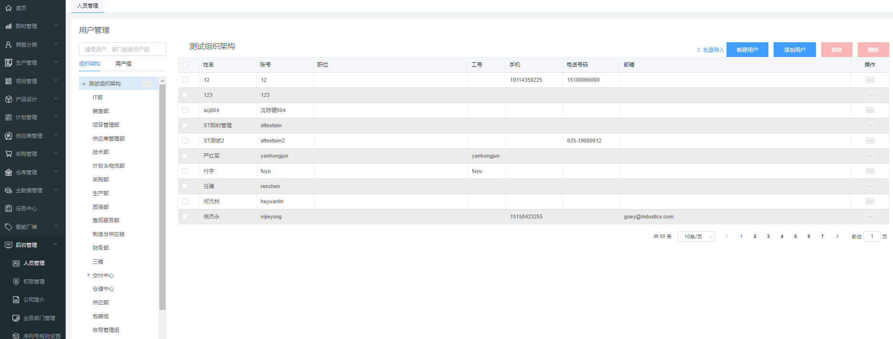Open the 人员管理 sidebar menu item
Screen dimensions: 893x339
pyautogui.click(x=34, y=263)
